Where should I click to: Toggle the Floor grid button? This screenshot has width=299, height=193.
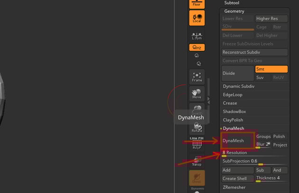tap(197, 4)
